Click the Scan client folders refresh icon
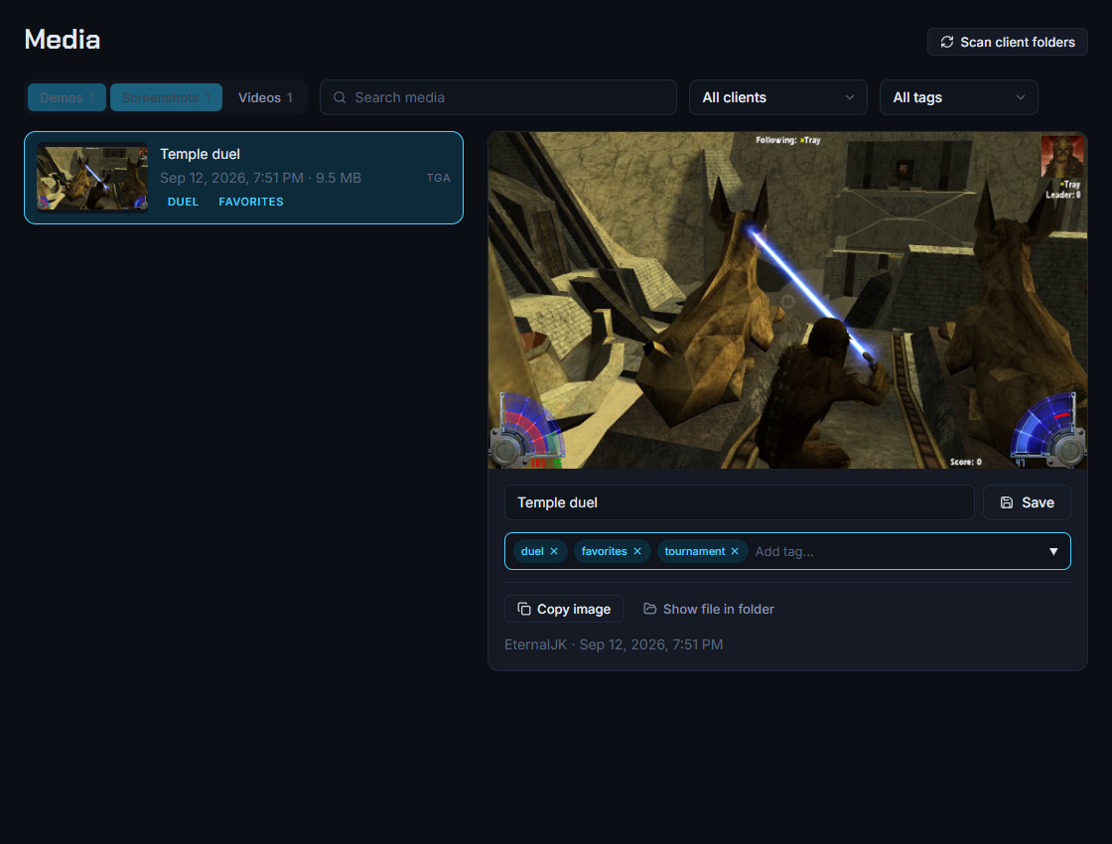The width and height of the screenshot is (1112, 844). (x=947, y=42)
